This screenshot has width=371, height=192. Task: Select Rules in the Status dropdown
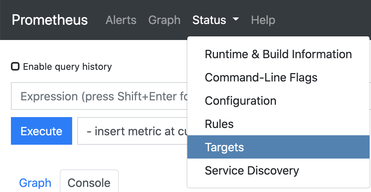tap(219, 124)
